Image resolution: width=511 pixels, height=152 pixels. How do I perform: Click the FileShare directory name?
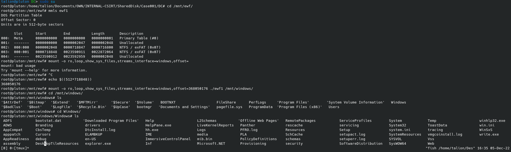click(226, 102)
